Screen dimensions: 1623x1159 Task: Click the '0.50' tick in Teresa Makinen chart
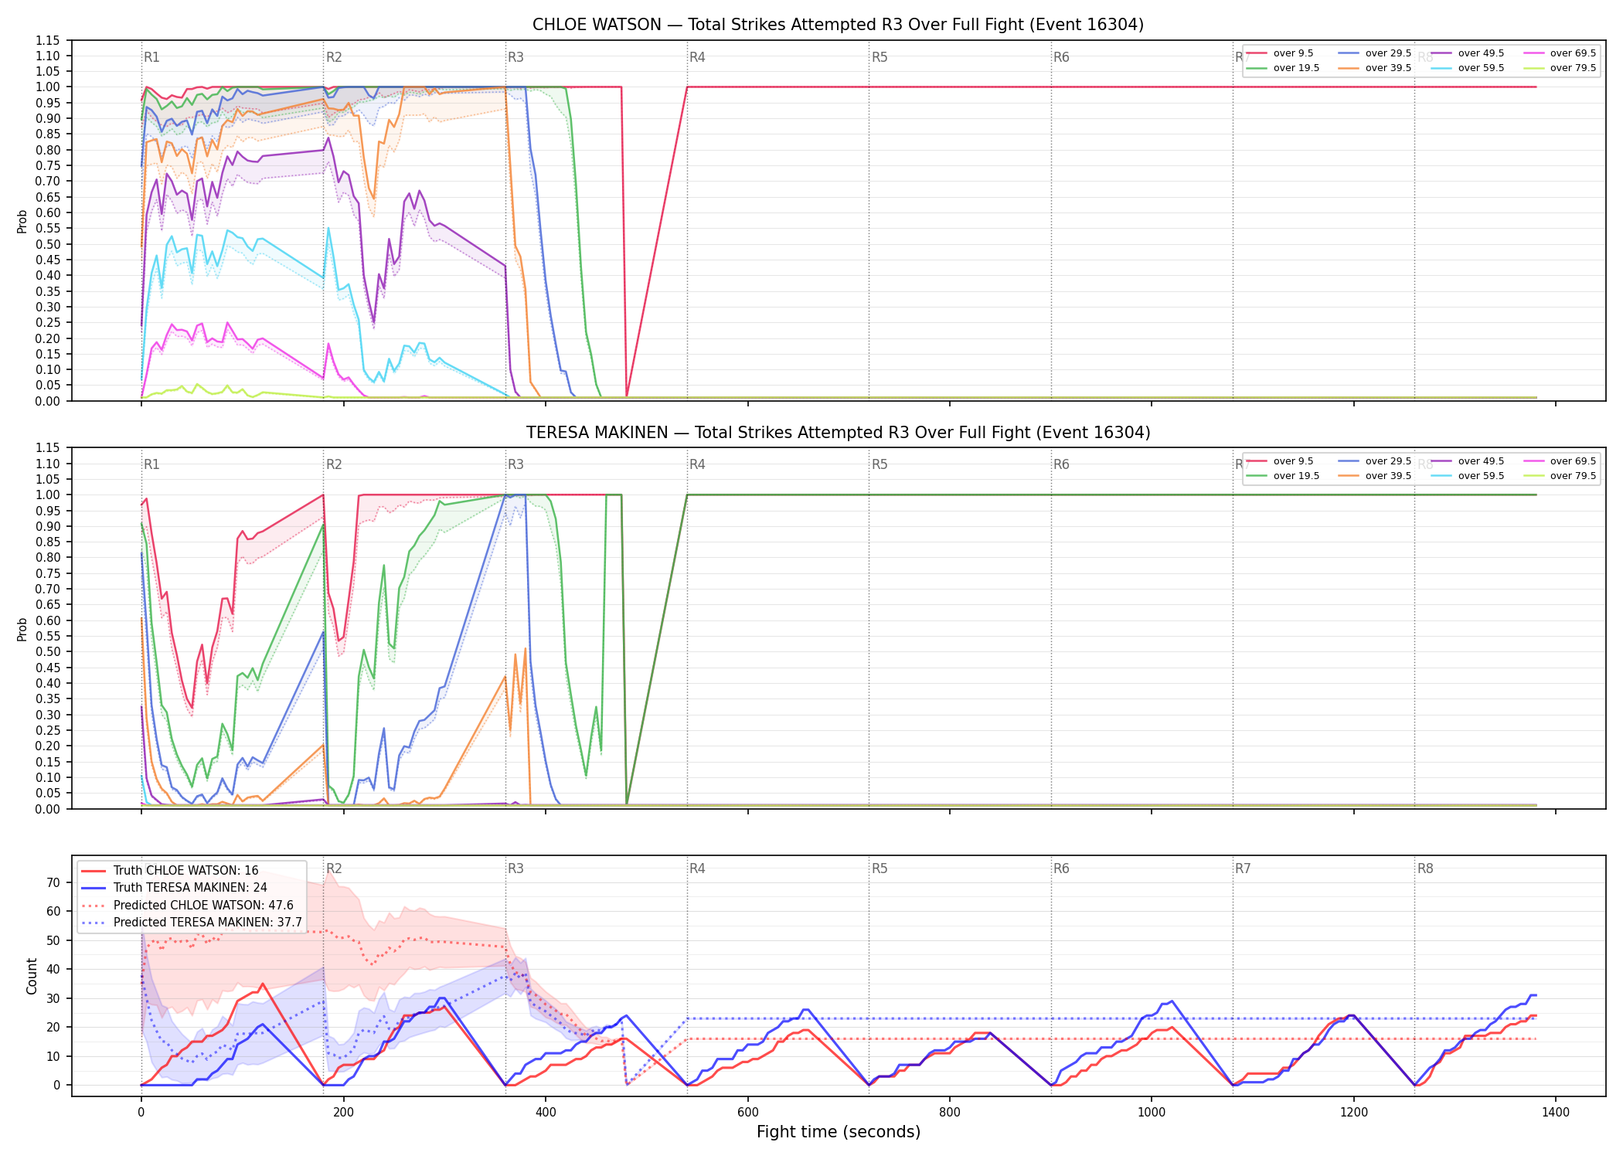click(x=48, y=652)
